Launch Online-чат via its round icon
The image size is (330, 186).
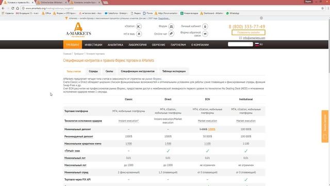171,34
